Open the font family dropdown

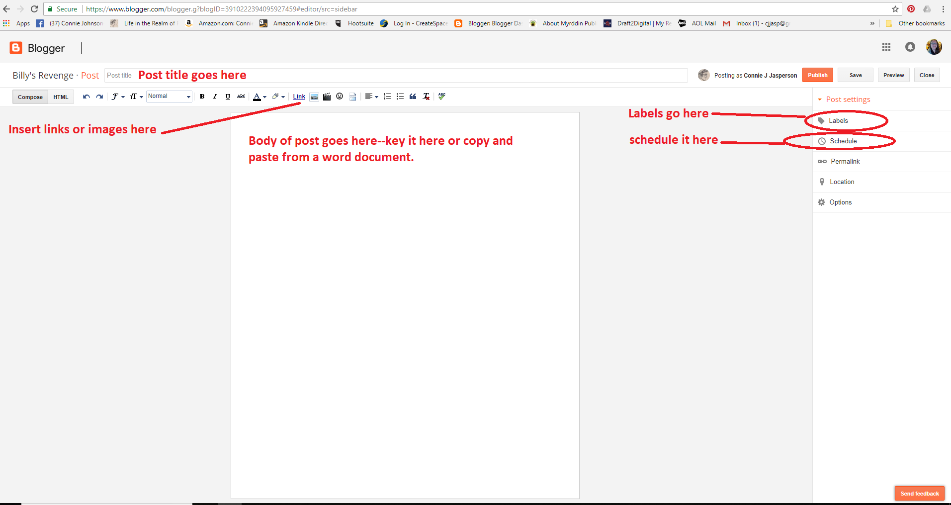pos(117,97)
